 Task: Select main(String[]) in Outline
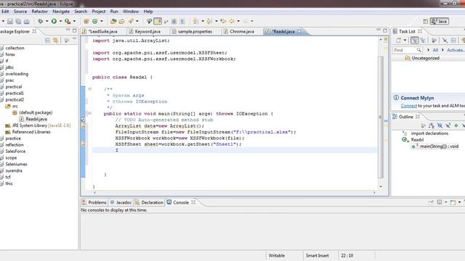(435, 146)
